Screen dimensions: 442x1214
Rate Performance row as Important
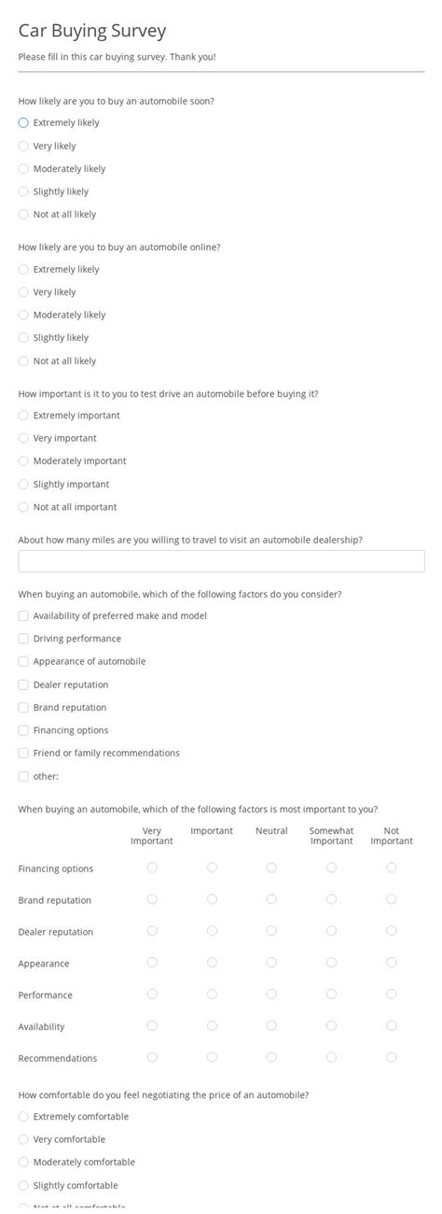(212, 995)
